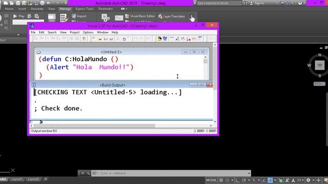Click the Visual LISP help question-mark icon
Screen dimensions: 328x184
click(84, 39)
